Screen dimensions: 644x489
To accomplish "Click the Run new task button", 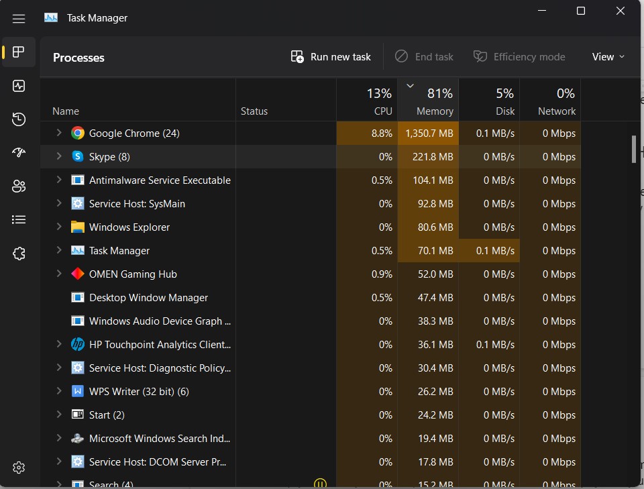I will [330, 57].
